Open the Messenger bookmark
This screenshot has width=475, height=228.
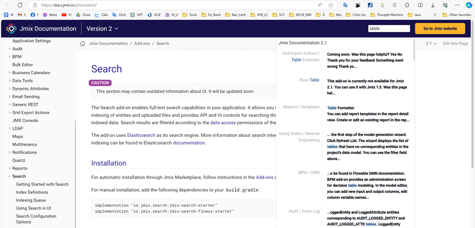click(50, 14)
